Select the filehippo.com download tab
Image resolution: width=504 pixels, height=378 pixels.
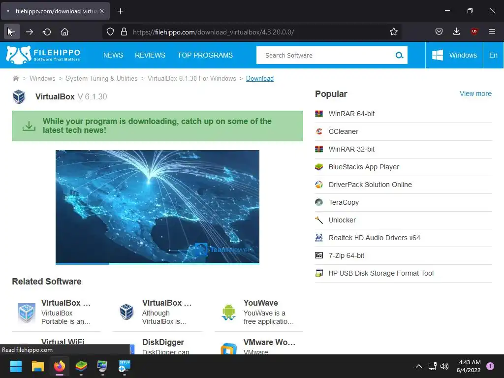56,11
